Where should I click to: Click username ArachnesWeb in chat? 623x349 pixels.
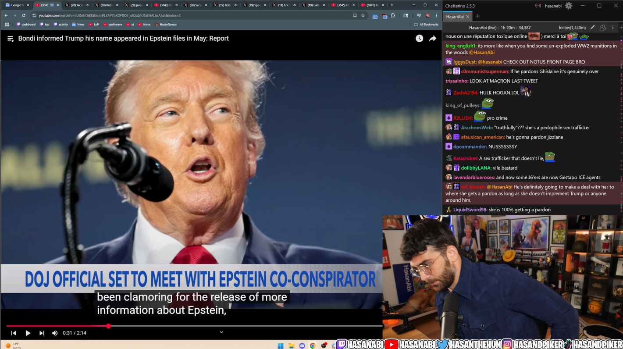pos(477,128)
